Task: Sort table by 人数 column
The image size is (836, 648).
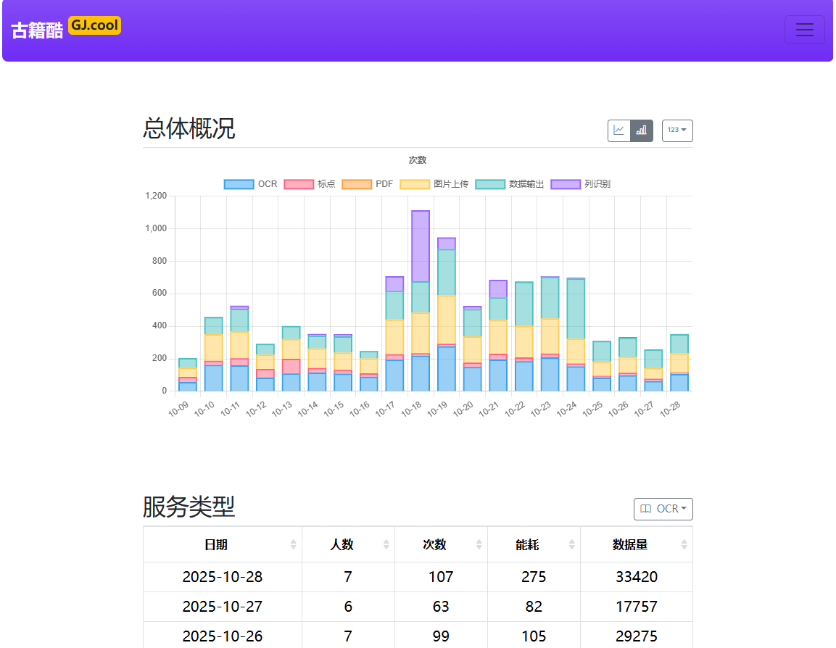Action: [348, 544]
